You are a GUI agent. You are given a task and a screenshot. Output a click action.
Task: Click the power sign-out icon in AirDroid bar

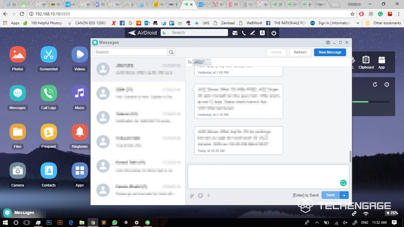click(x=274, y=33)
